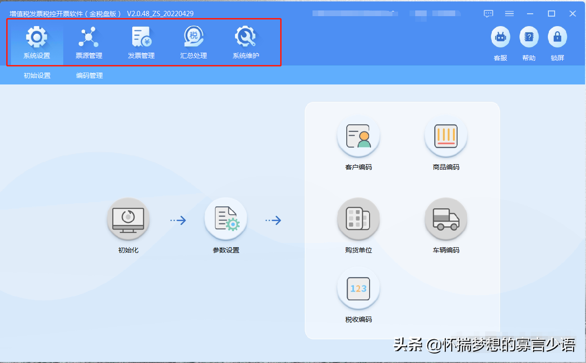Open 参数设置 document gear icon

(226, 219)
